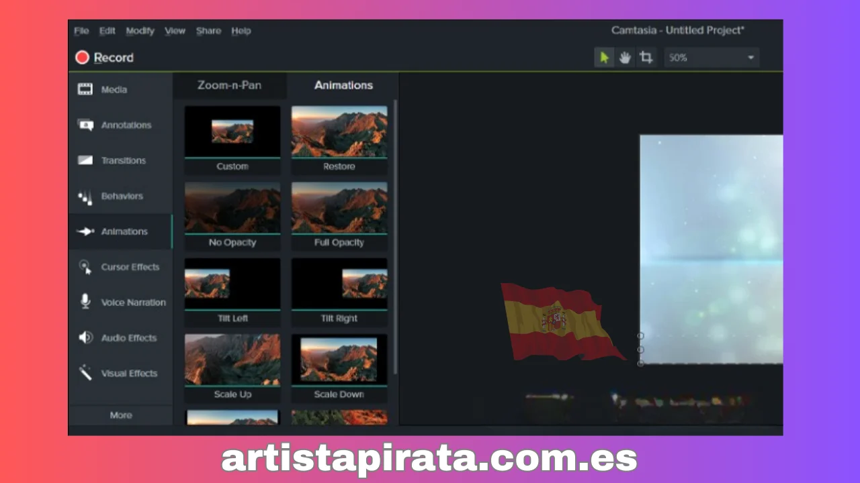This screenshot has width=860, height=483.
Task: Click the bokeh background clip on canvas
Action: coord(711,249)
